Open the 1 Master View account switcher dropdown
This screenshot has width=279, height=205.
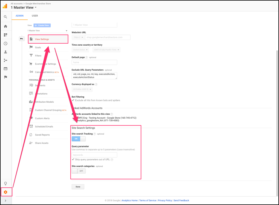point(24,7)
